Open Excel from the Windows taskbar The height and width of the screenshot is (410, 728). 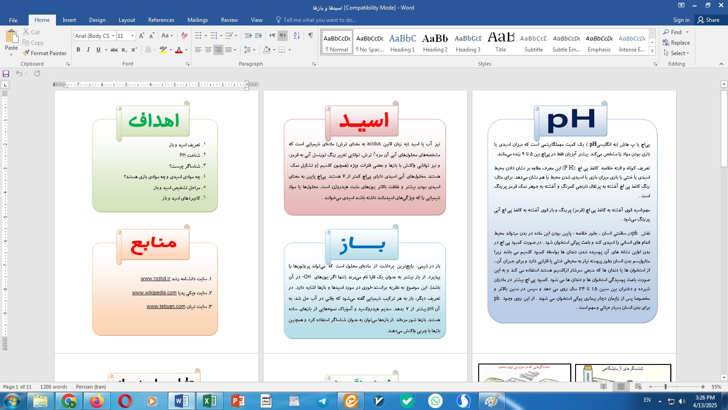point(209,401)
